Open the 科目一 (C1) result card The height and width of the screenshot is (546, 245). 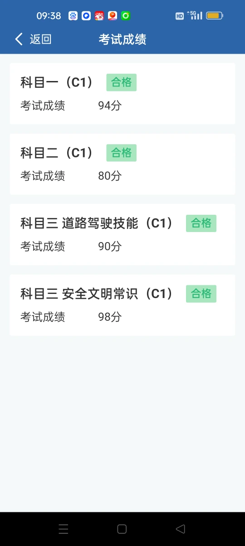(122, 94)
